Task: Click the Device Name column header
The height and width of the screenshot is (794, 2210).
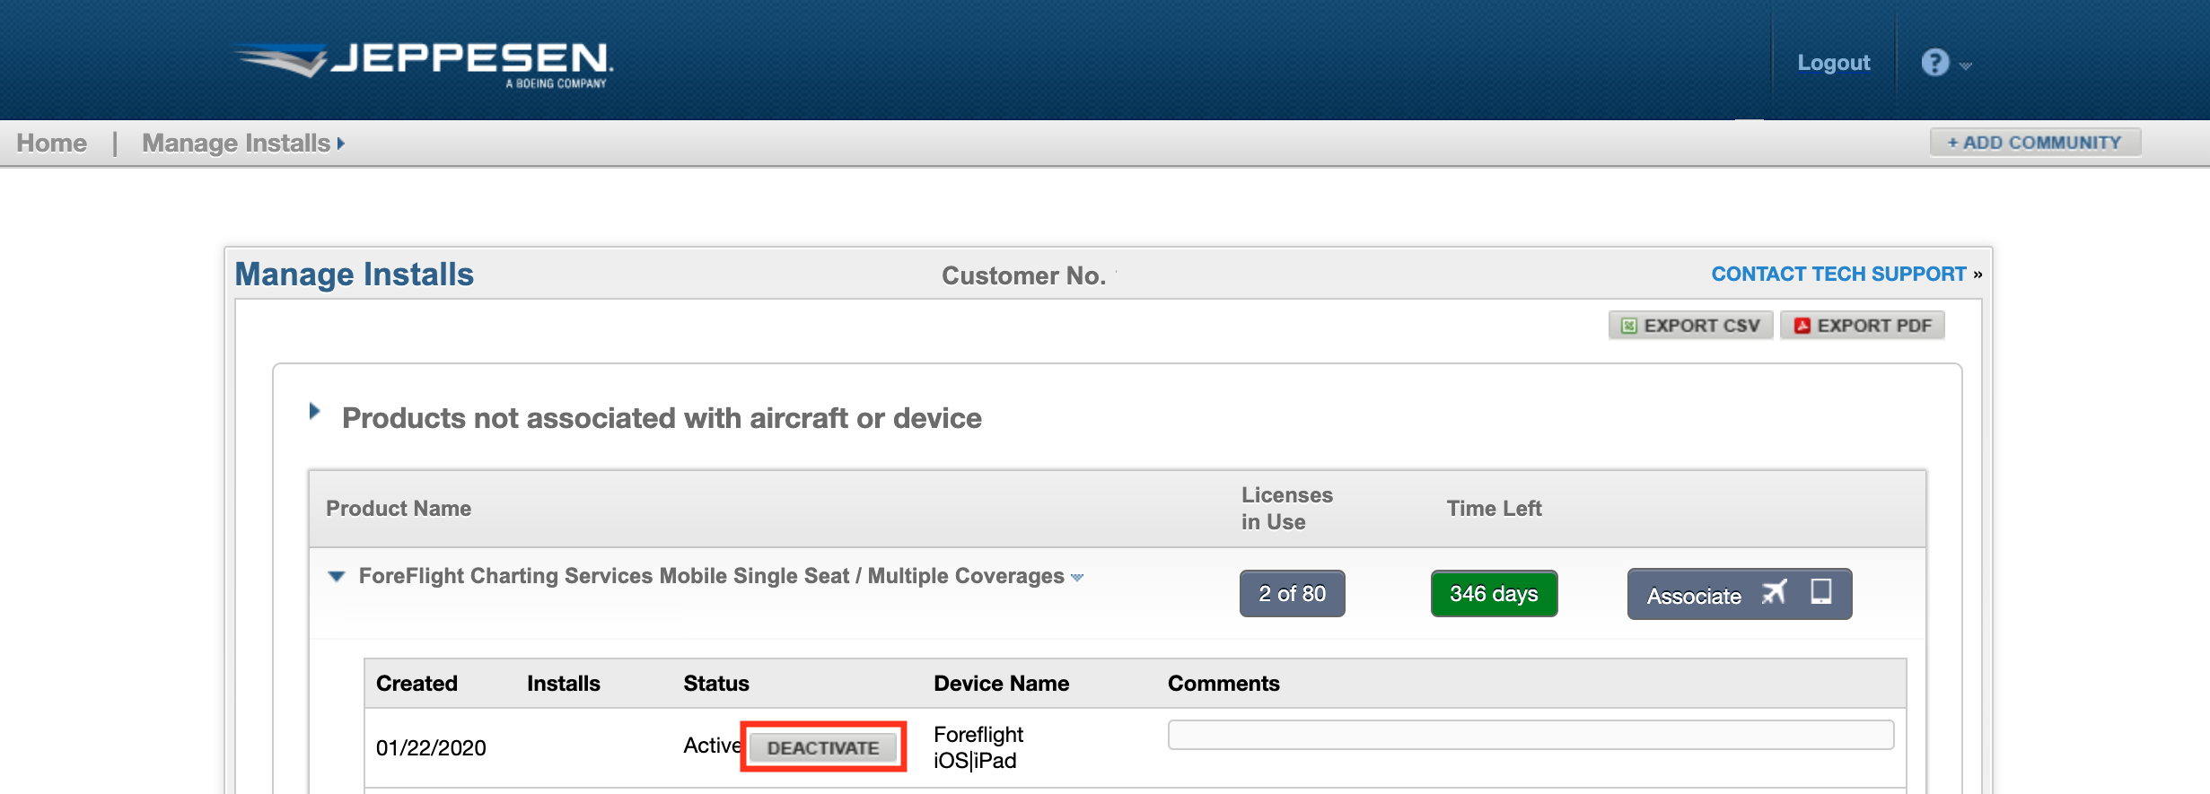Action: 1002,684
